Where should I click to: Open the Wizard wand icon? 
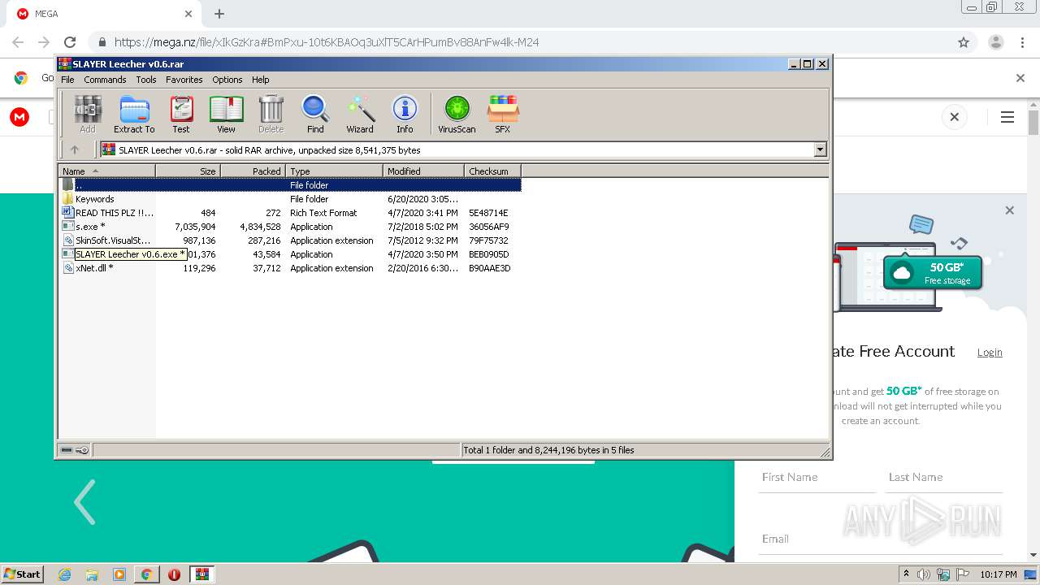360,114
